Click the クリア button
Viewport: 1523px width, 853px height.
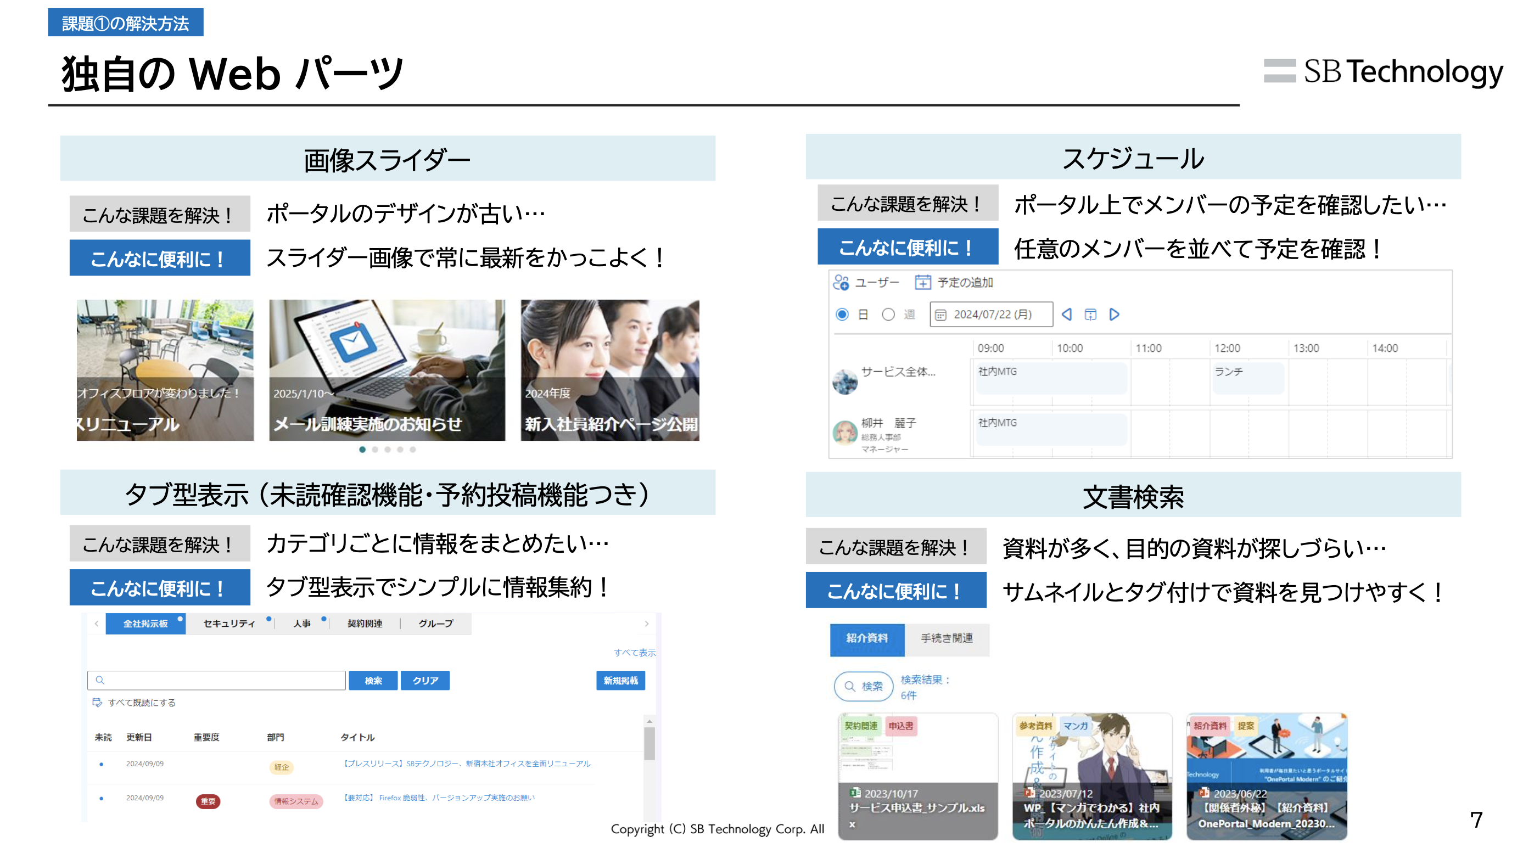[x=425, y=681]
